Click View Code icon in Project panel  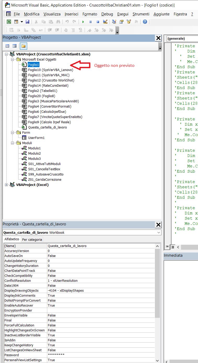[7, 46]
